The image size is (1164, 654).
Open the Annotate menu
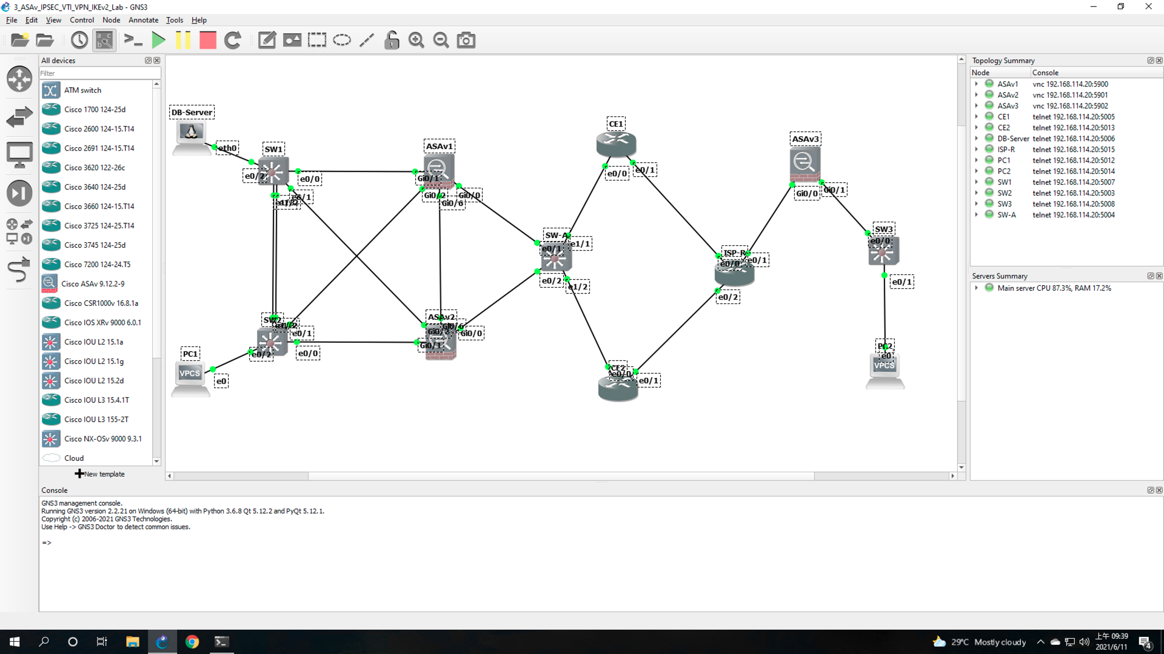143,20
